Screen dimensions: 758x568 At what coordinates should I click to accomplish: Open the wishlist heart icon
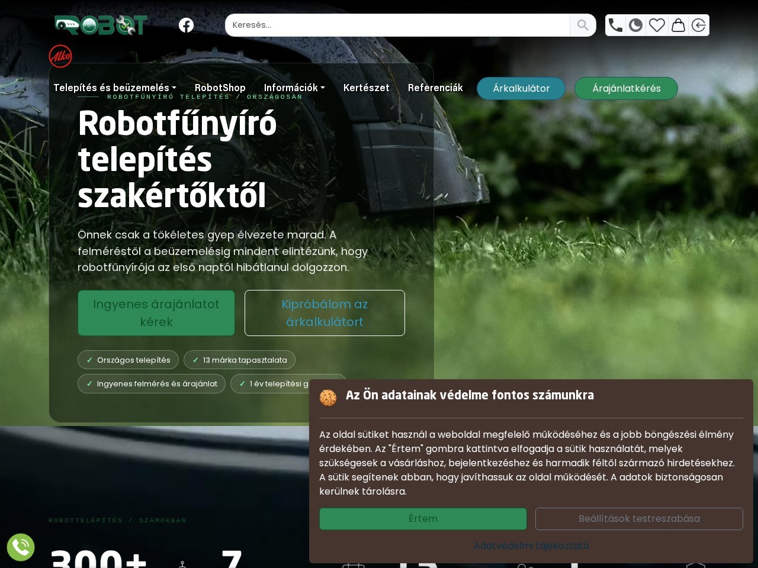(x=657, y=25)
